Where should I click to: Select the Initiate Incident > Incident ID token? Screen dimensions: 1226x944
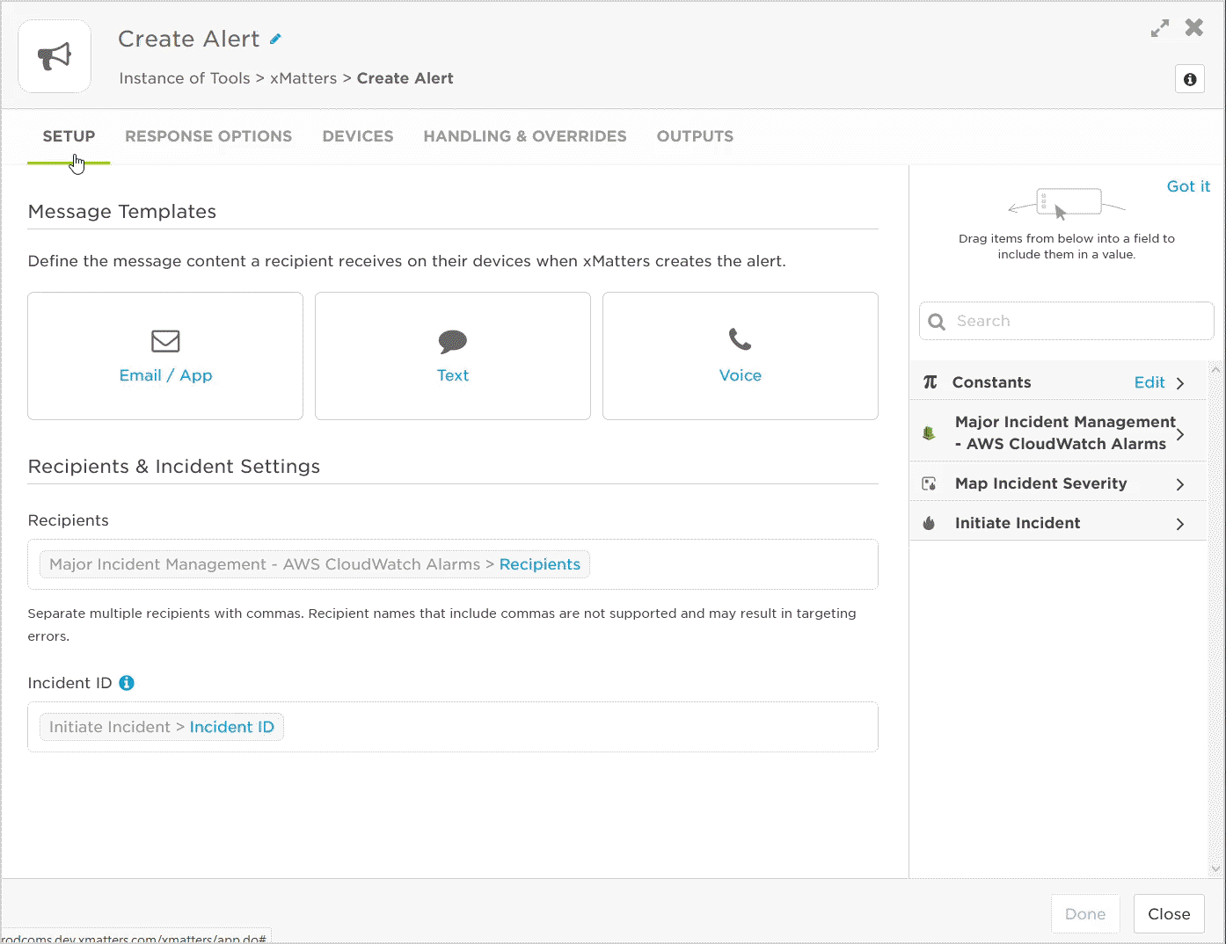pos(162,727)
